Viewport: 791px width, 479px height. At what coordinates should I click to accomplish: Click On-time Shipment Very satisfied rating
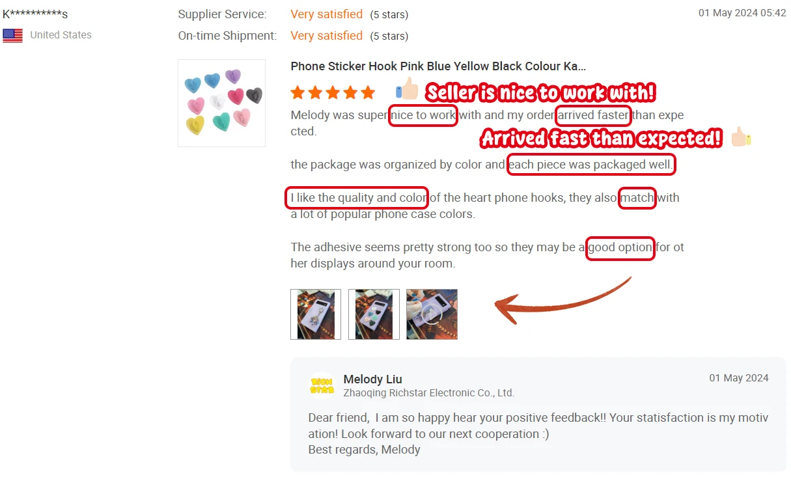[x=326, y=36]
